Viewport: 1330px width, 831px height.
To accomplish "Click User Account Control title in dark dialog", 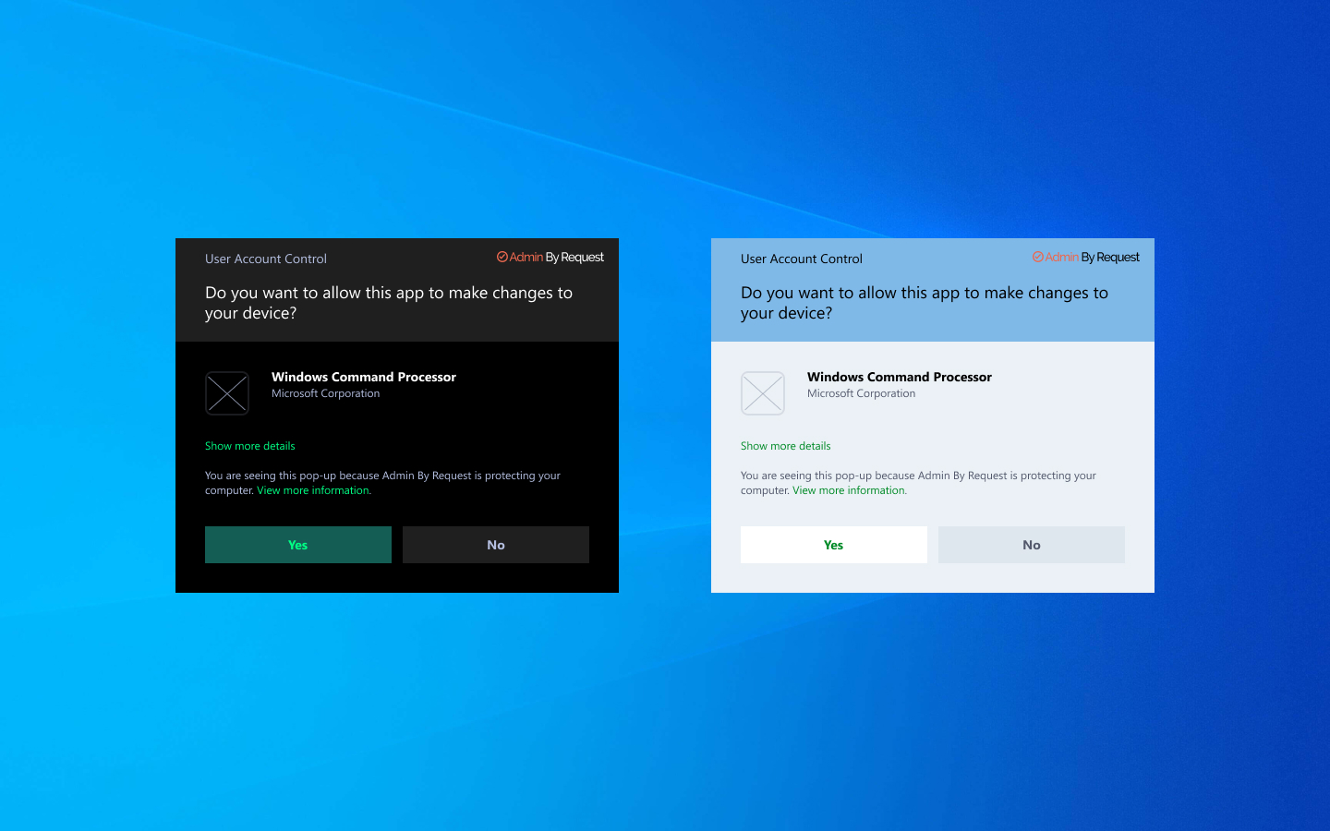I will point(266,259).
